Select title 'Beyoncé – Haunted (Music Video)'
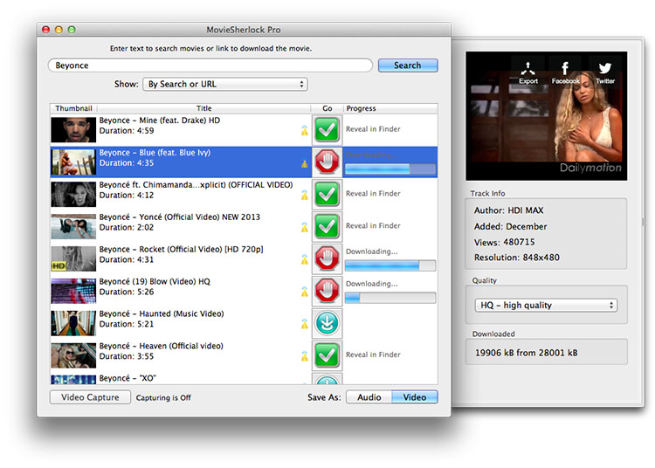The width and height of the screenshot is (655, 468). pyautogui.click(x=162, y=313)
